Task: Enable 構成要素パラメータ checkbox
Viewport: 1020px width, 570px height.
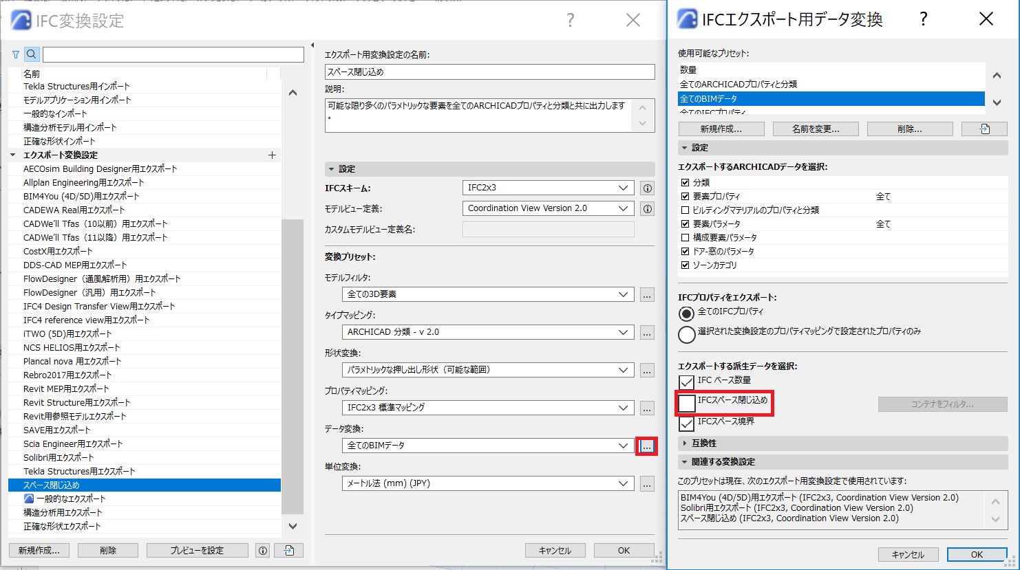Action: point(685,237)
